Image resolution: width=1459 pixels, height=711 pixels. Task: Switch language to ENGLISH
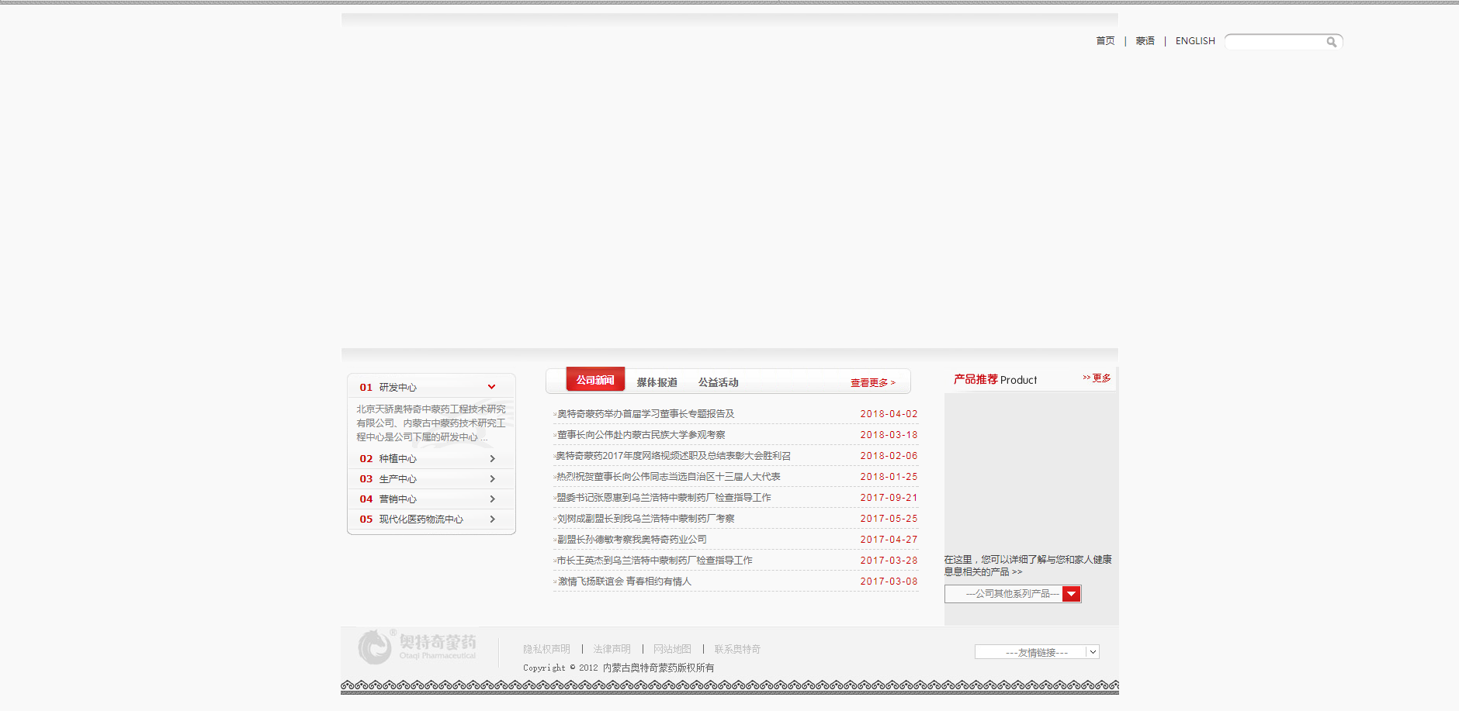(1195, 41)
